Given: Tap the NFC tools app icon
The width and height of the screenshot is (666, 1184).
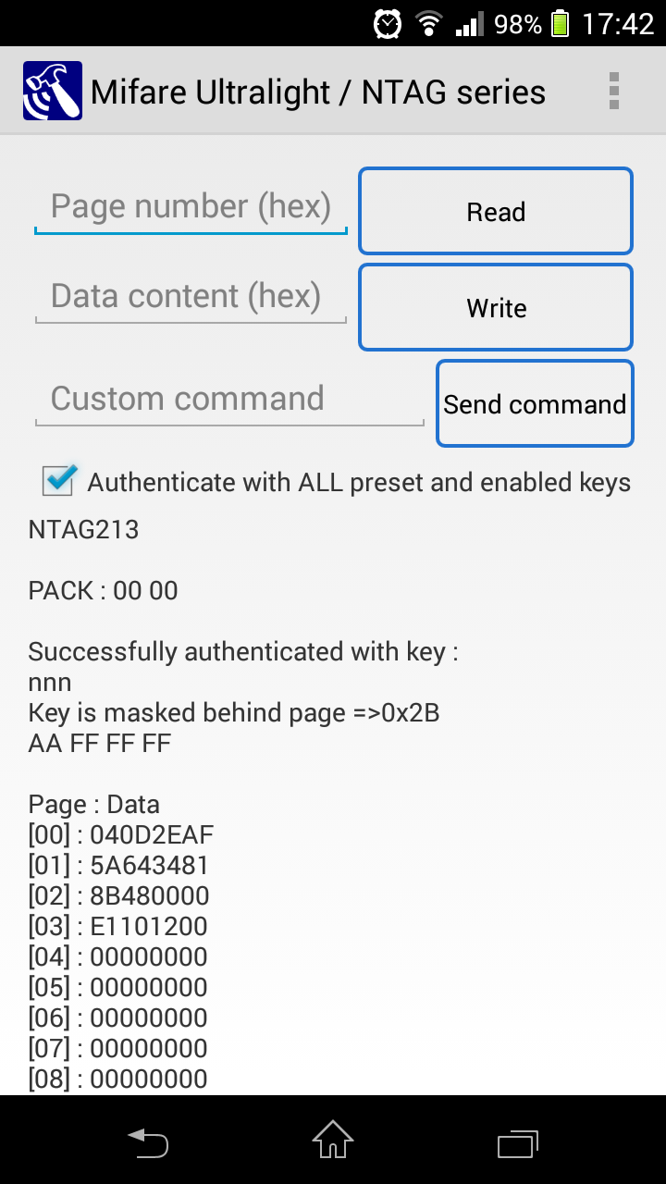Looking at the screenshot, I should [x=53, y=91].
